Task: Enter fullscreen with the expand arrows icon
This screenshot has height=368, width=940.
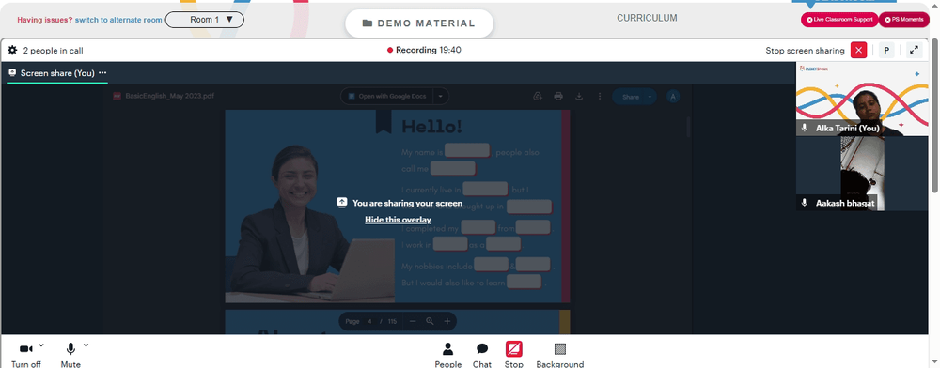Action: [914, 51]
